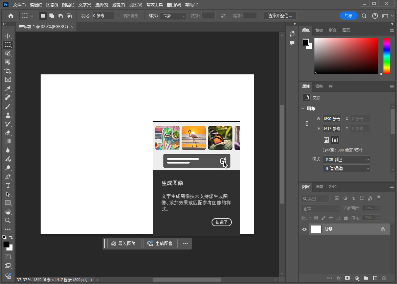Select the Move tool
Screen dimensions: 397x284
point(7,36)
